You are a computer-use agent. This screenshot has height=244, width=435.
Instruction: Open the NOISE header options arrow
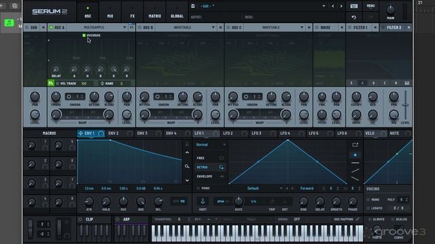click(342, 27)
